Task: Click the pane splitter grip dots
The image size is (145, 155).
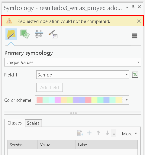Action: click(73, 113)
